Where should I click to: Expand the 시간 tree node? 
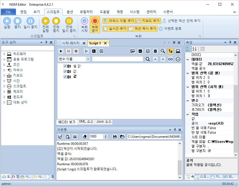pos(4,81)
